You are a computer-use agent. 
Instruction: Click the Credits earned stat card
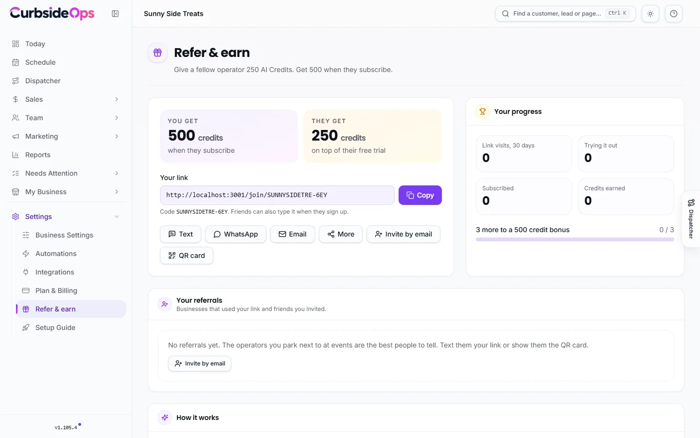pyautogui.click(x=626, y=197)
